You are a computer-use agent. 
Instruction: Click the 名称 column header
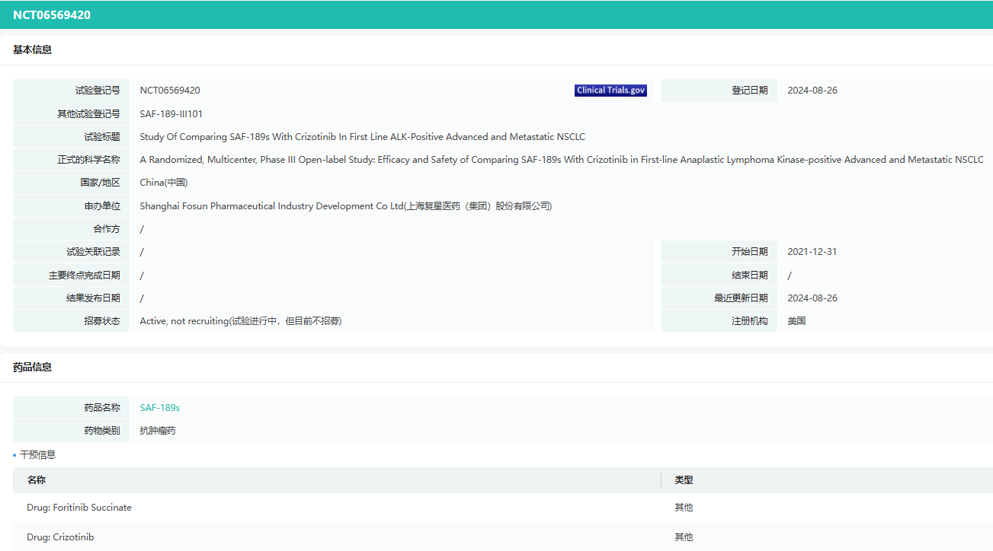point(37,480)
